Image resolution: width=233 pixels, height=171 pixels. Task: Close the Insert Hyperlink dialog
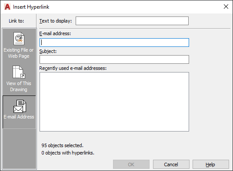click(x=226, y=7)
